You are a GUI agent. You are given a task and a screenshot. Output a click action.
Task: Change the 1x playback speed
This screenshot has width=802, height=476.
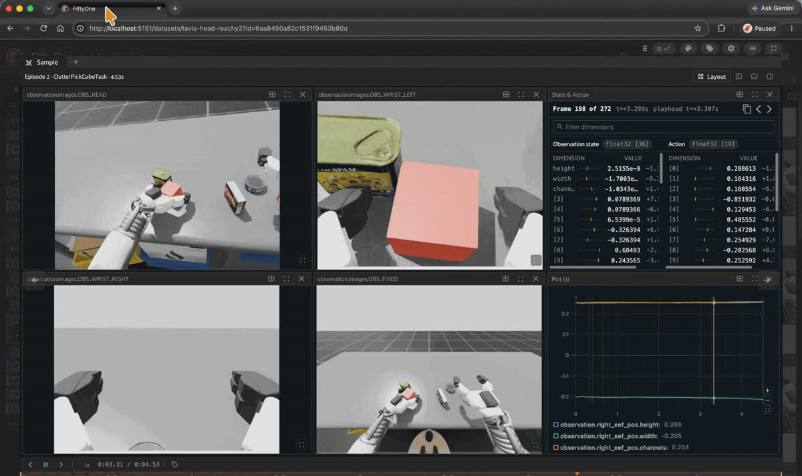[x=87, y=465]
